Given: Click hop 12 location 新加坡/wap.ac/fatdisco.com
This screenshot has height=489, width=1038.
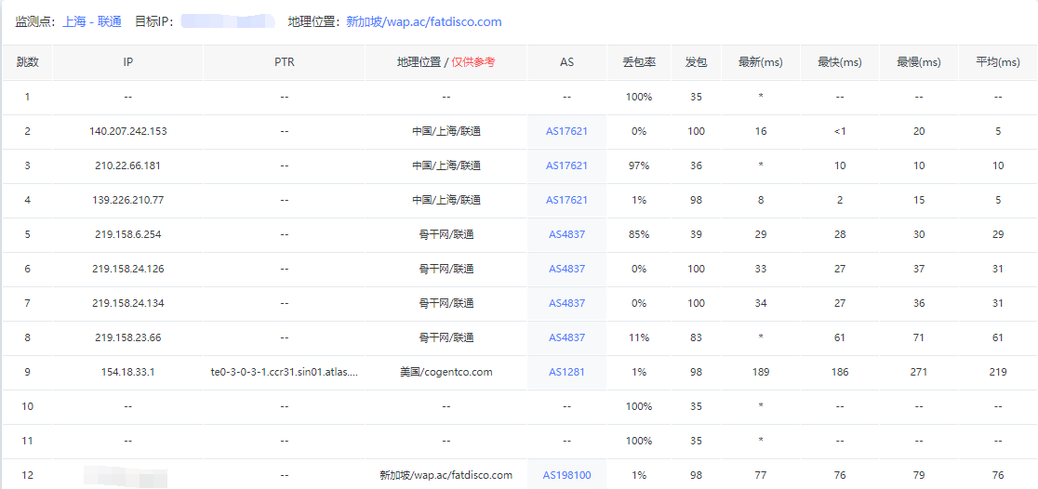Looking at the screenshot, I should 446,475.
